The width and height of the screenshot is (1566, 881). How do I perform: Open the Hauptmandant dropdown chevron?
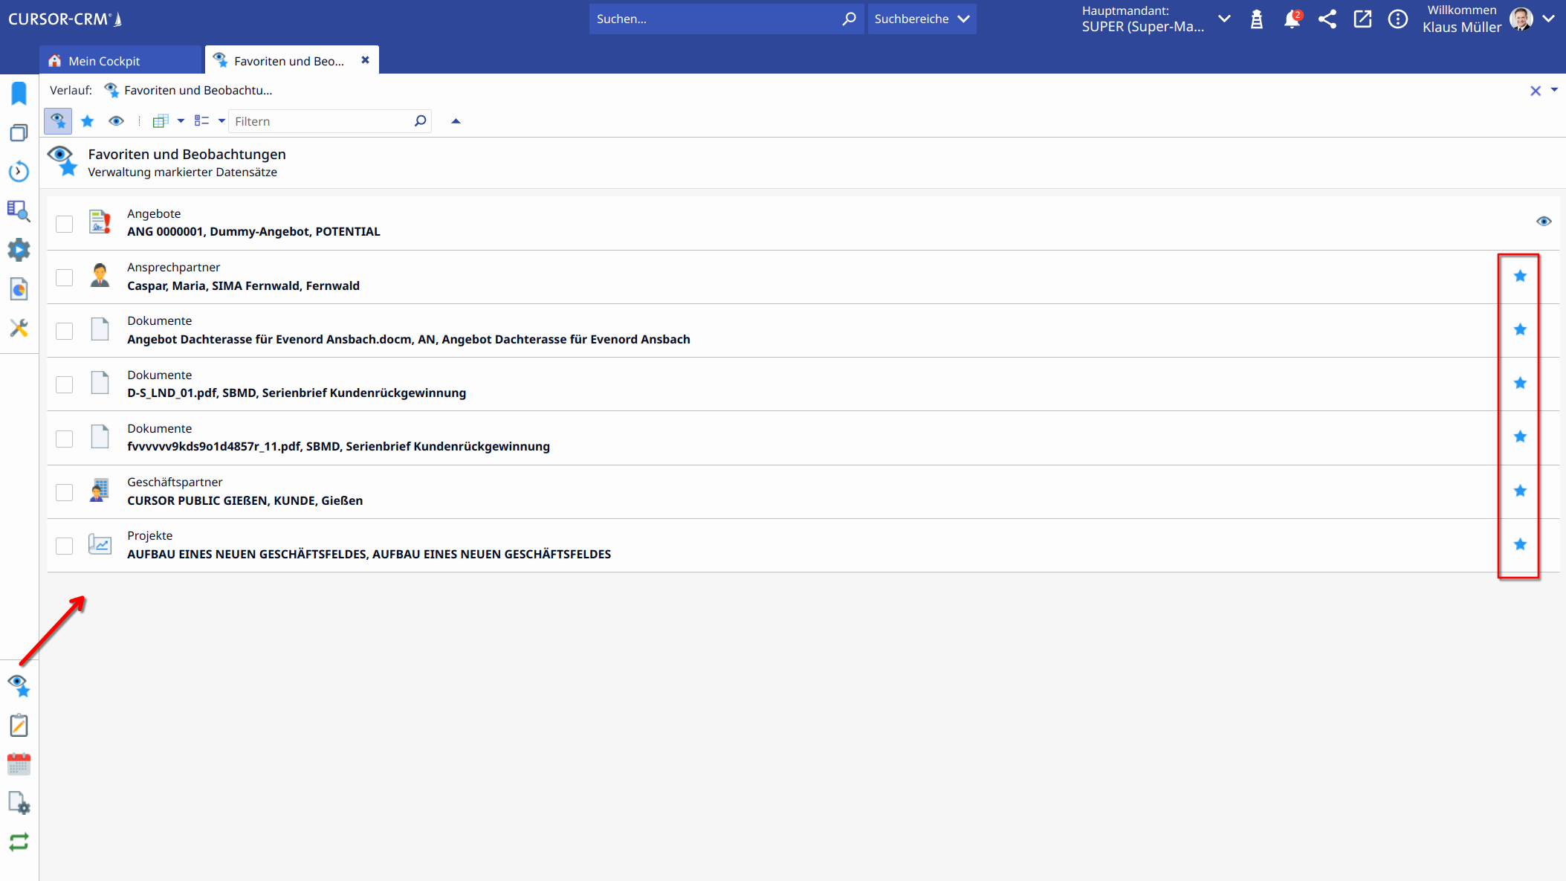tap(1225, 19)
